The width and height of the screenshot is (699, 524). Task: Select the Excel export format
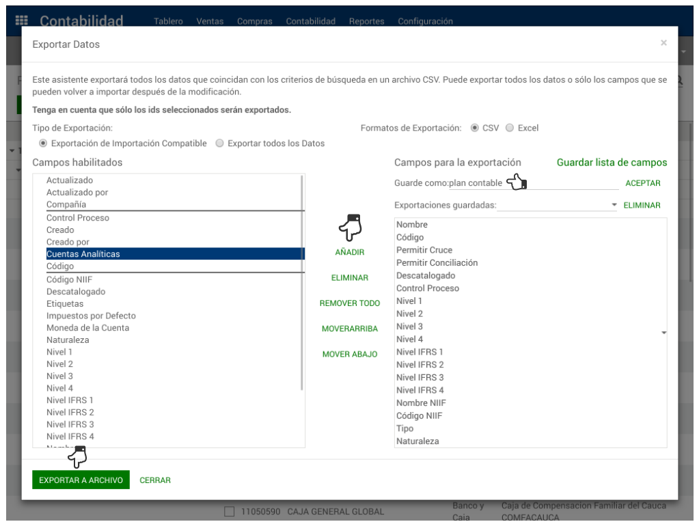509,128
